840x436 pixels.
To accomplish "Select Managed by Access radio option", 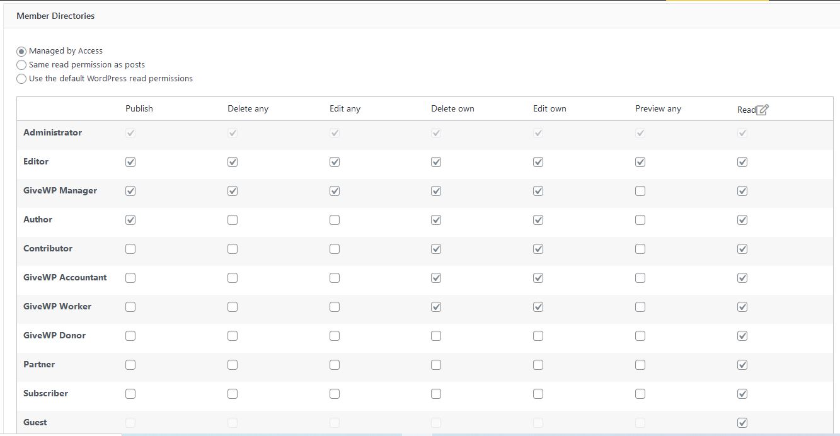I will (x=21, y=51).
